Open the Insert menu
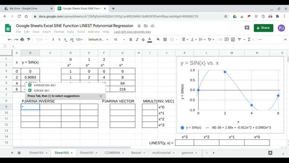The image size is (289, 163). 47,32
